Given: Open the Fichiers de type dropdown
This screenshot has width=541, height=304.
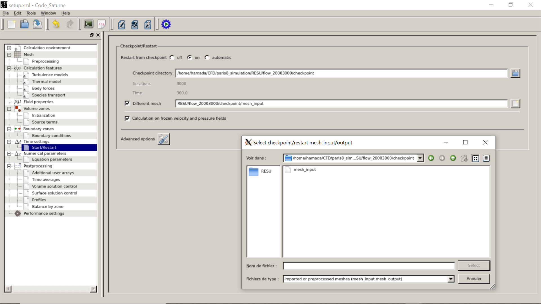Looking at the screenshot, I should pos(451,279).
